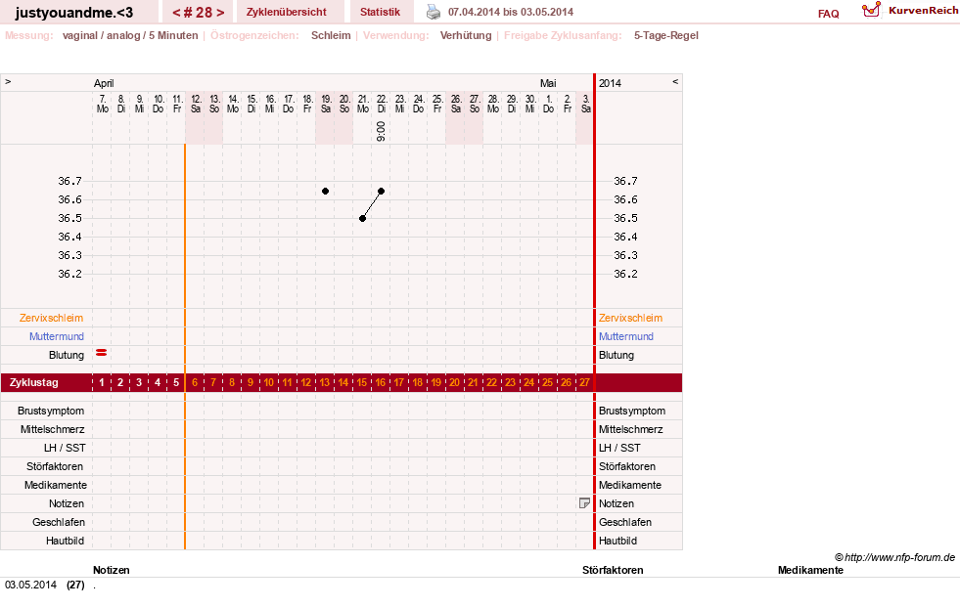Screen dimensions: 960x608
Task: Select cycle day 5 in Zyklustag row
Action: (176, 383)
